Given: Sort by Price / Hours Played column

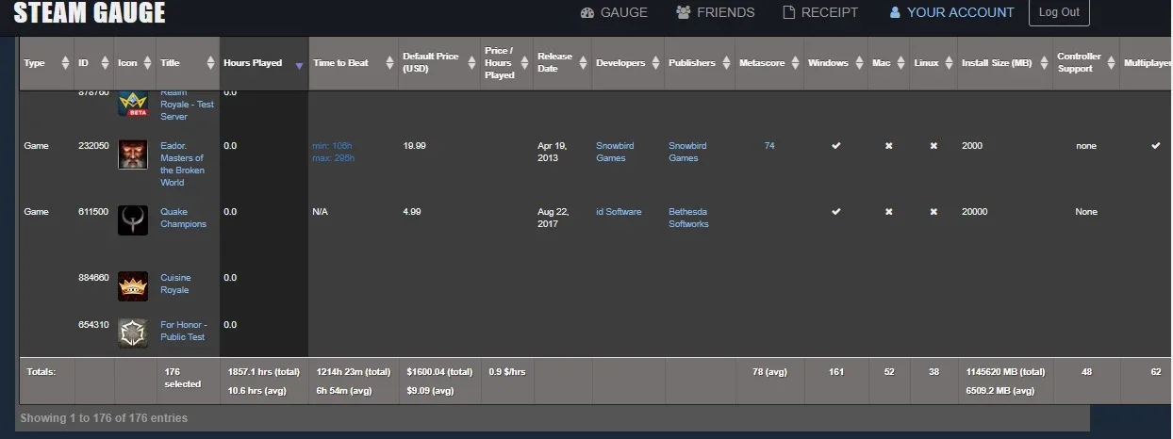Looking at the screenshot, I should [x=506, y=63].
